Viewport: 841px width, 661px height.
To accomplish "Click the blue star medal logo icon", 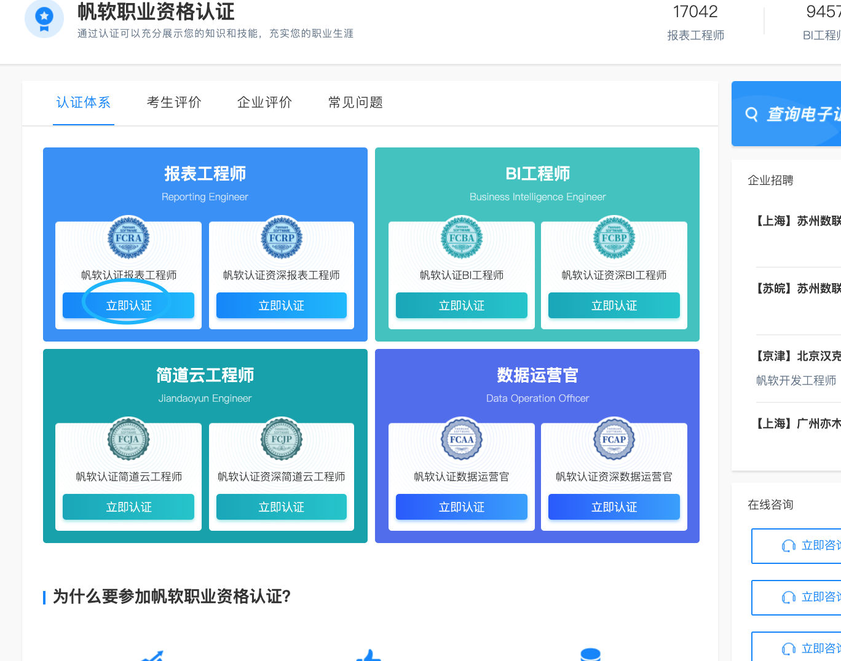I will tap(44, 18).
